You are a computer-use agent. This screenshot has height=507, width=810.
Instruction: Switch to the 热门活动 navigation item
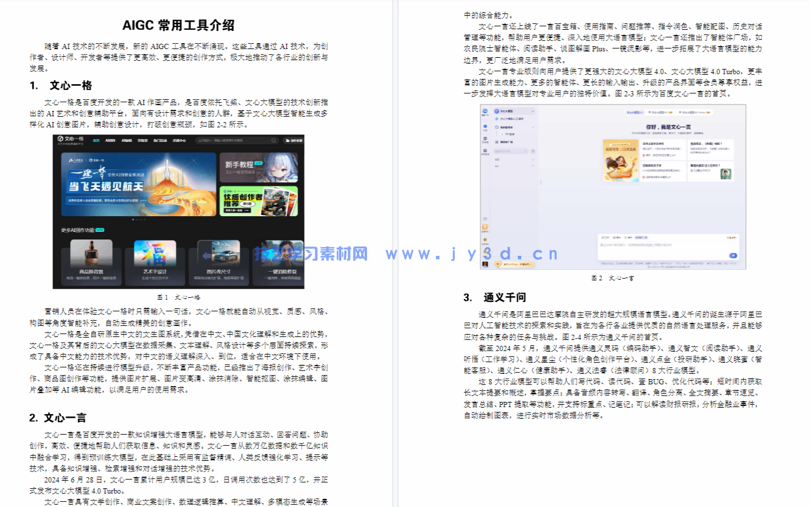click(x=159, y=140)
